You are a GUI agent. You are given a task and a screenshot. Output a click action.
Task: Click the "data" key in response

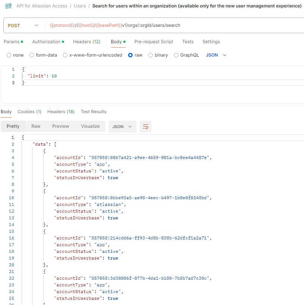40,144
